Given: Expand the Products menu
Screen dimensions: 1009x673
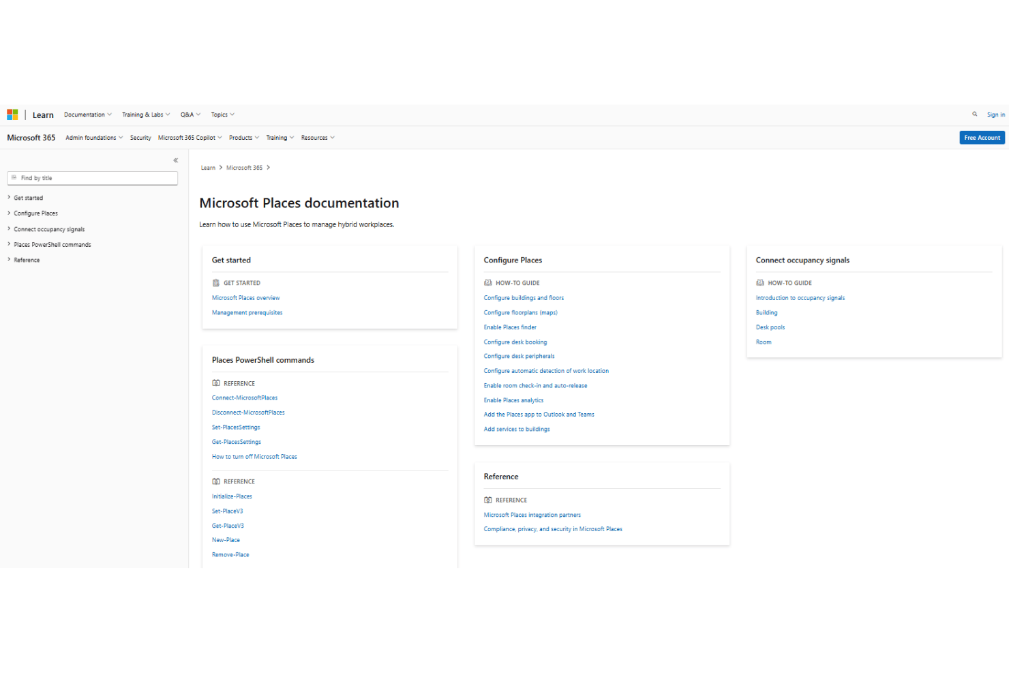Looking at the screenshot, I should 244,138.
